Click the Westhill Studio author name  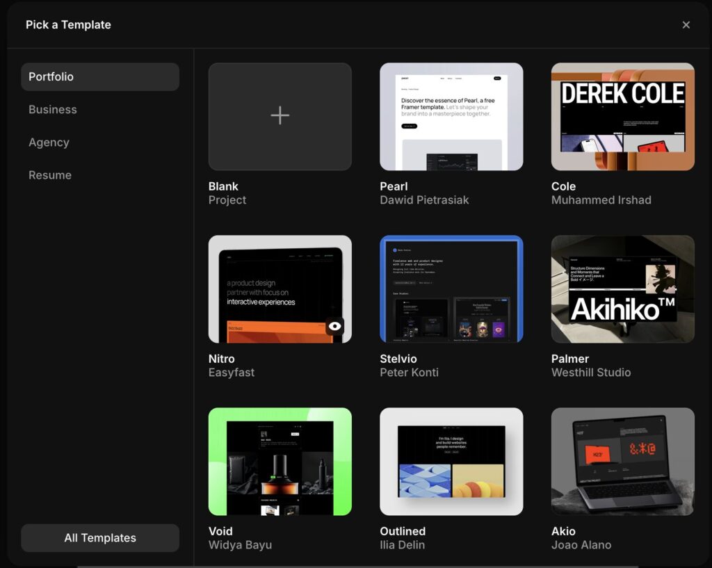pos(591,372)
